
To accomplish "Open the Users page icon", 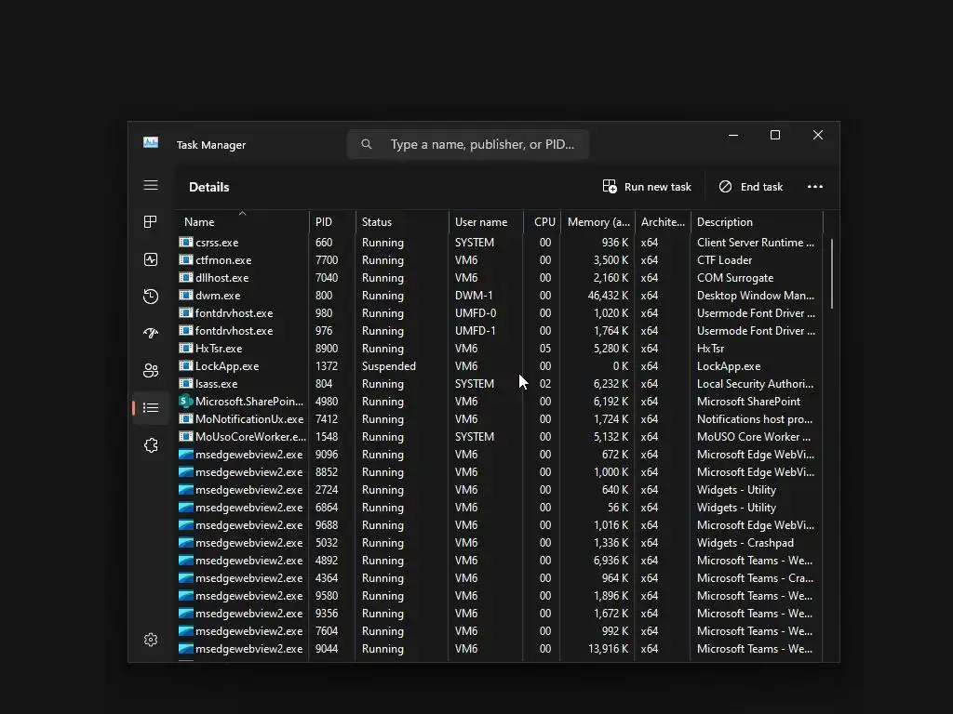I will click(x=151, y=370).
